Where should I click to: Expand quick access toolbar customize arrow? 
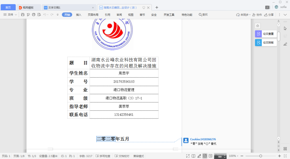pos(58,15)
